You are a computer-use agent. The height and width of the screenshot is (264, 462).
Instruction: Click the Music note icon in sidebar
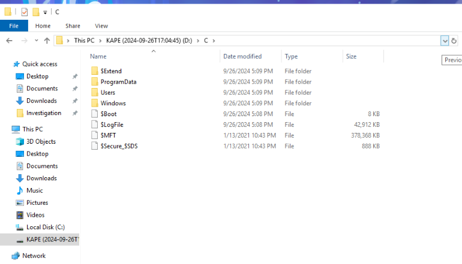20,190
